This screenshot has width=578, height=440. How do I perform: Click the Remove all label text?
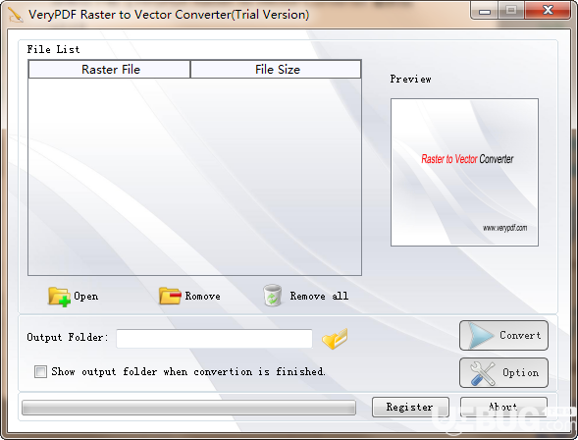[319, 296]
